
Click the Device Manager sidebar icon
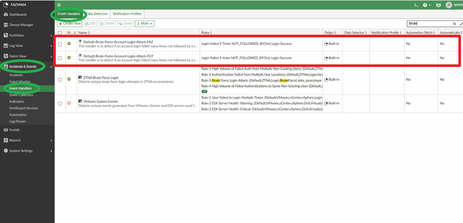click(6, 25)
